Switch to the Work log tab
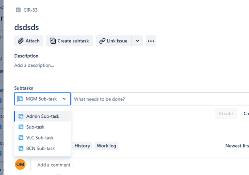Screen dimensions: 249x175 (x=107, y=145)
